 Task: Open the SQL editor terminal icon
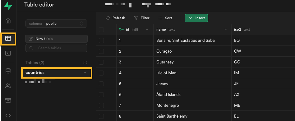click(x=8, y=53)
